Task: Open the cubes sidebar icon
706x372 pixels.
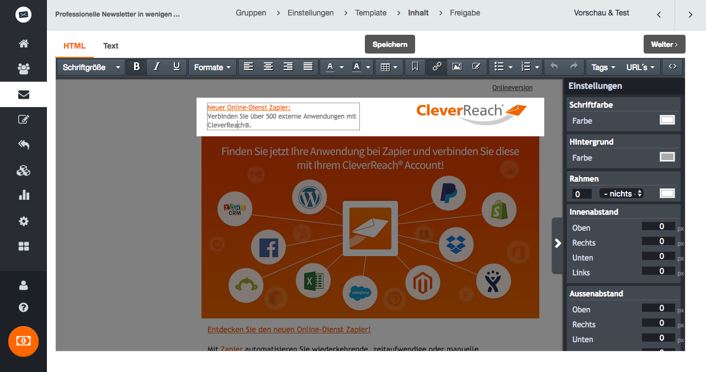Action: click(23, 171)
